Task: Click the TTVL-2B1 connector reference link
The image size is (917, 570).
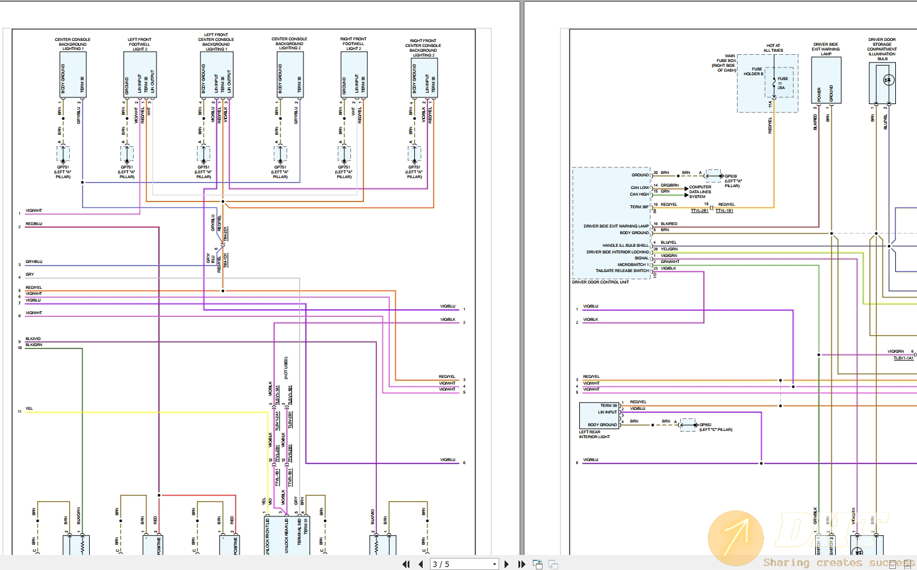Action: pyautogui.click(x=699, y=211)
